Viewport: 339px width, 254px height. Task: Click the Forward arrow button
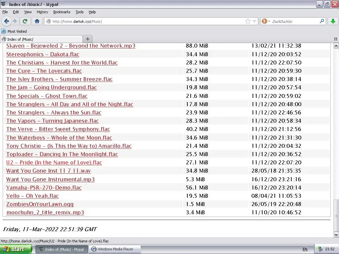15,21
